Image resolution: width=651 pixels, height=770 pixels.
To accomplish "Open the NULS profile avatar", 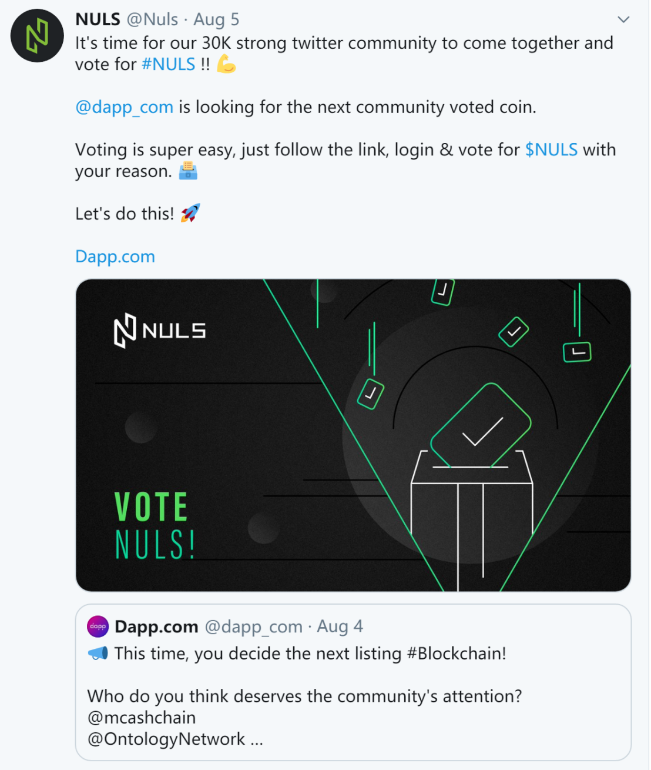I will tap(37, 35).
